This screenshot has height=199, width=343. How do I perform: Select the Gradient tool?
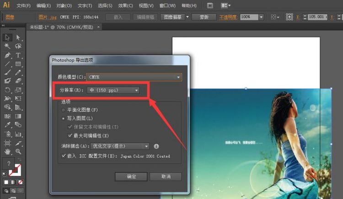18,116
